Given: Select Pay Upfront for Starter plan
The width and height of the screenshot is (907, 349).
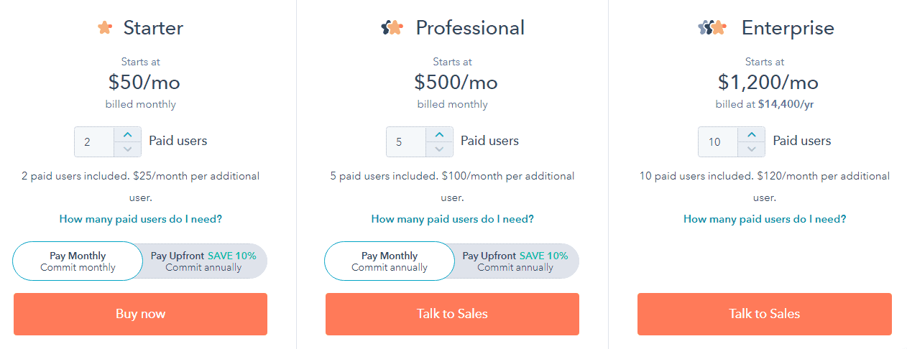Looking at the screenshot, I should [x=205, y=261].
